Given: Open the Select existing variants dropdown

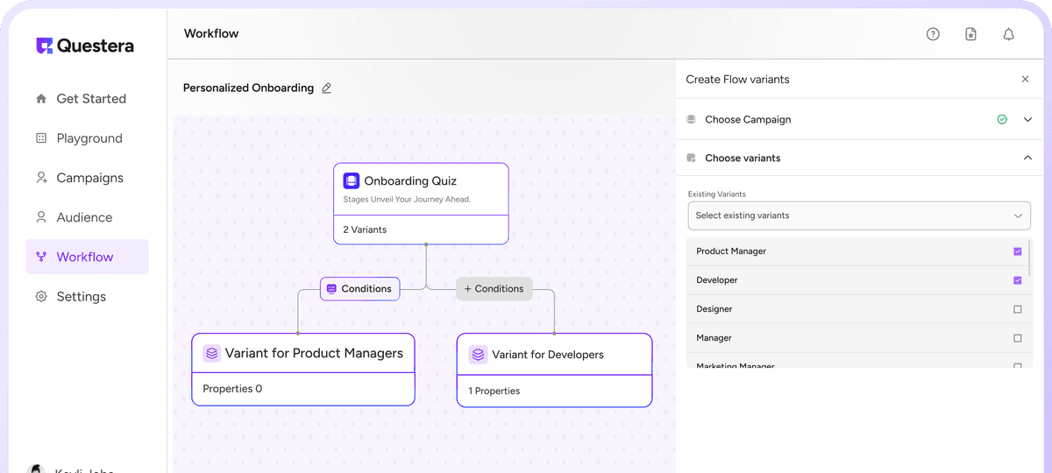Looking at the screenshot, I should pyautogui.click(x=859, y=215).
